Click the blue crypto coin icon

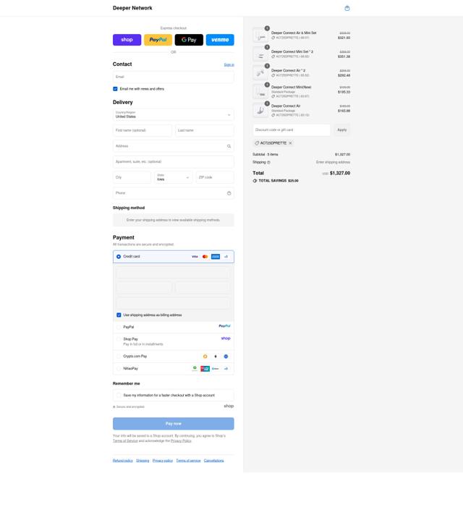coord(226,357)
